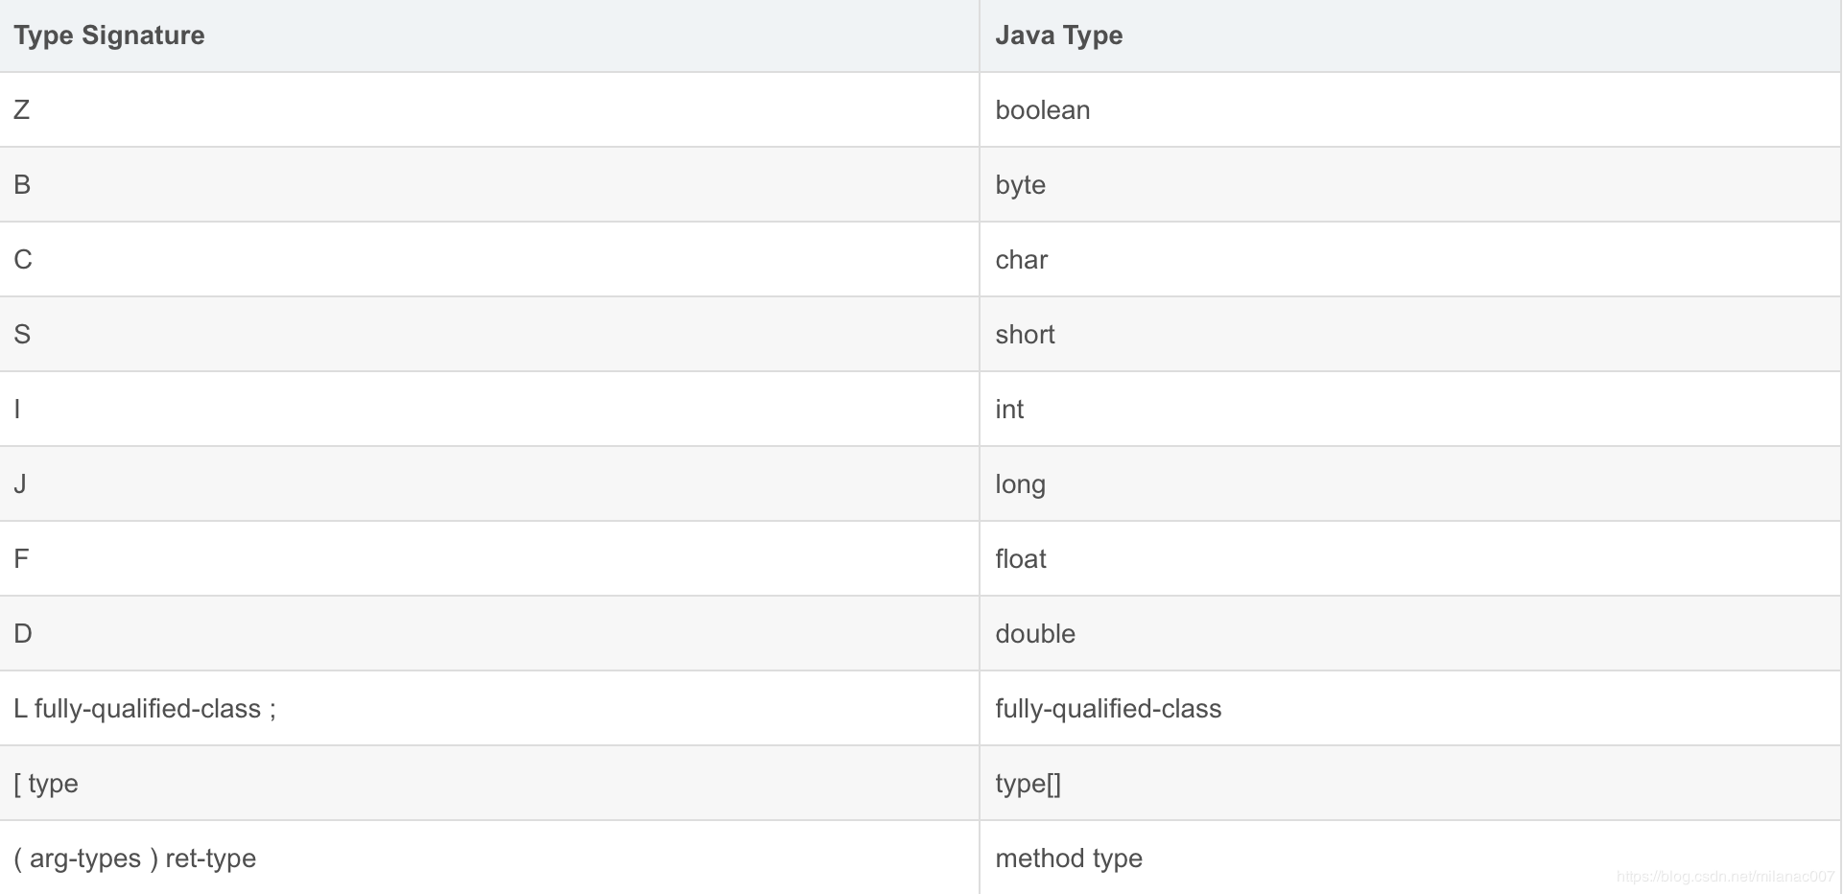Image resolution: width=1844 pixels, height=894 pixels.
Task: Click the blog.csdn.net watermark link
Action: [x=1724, y=877]
